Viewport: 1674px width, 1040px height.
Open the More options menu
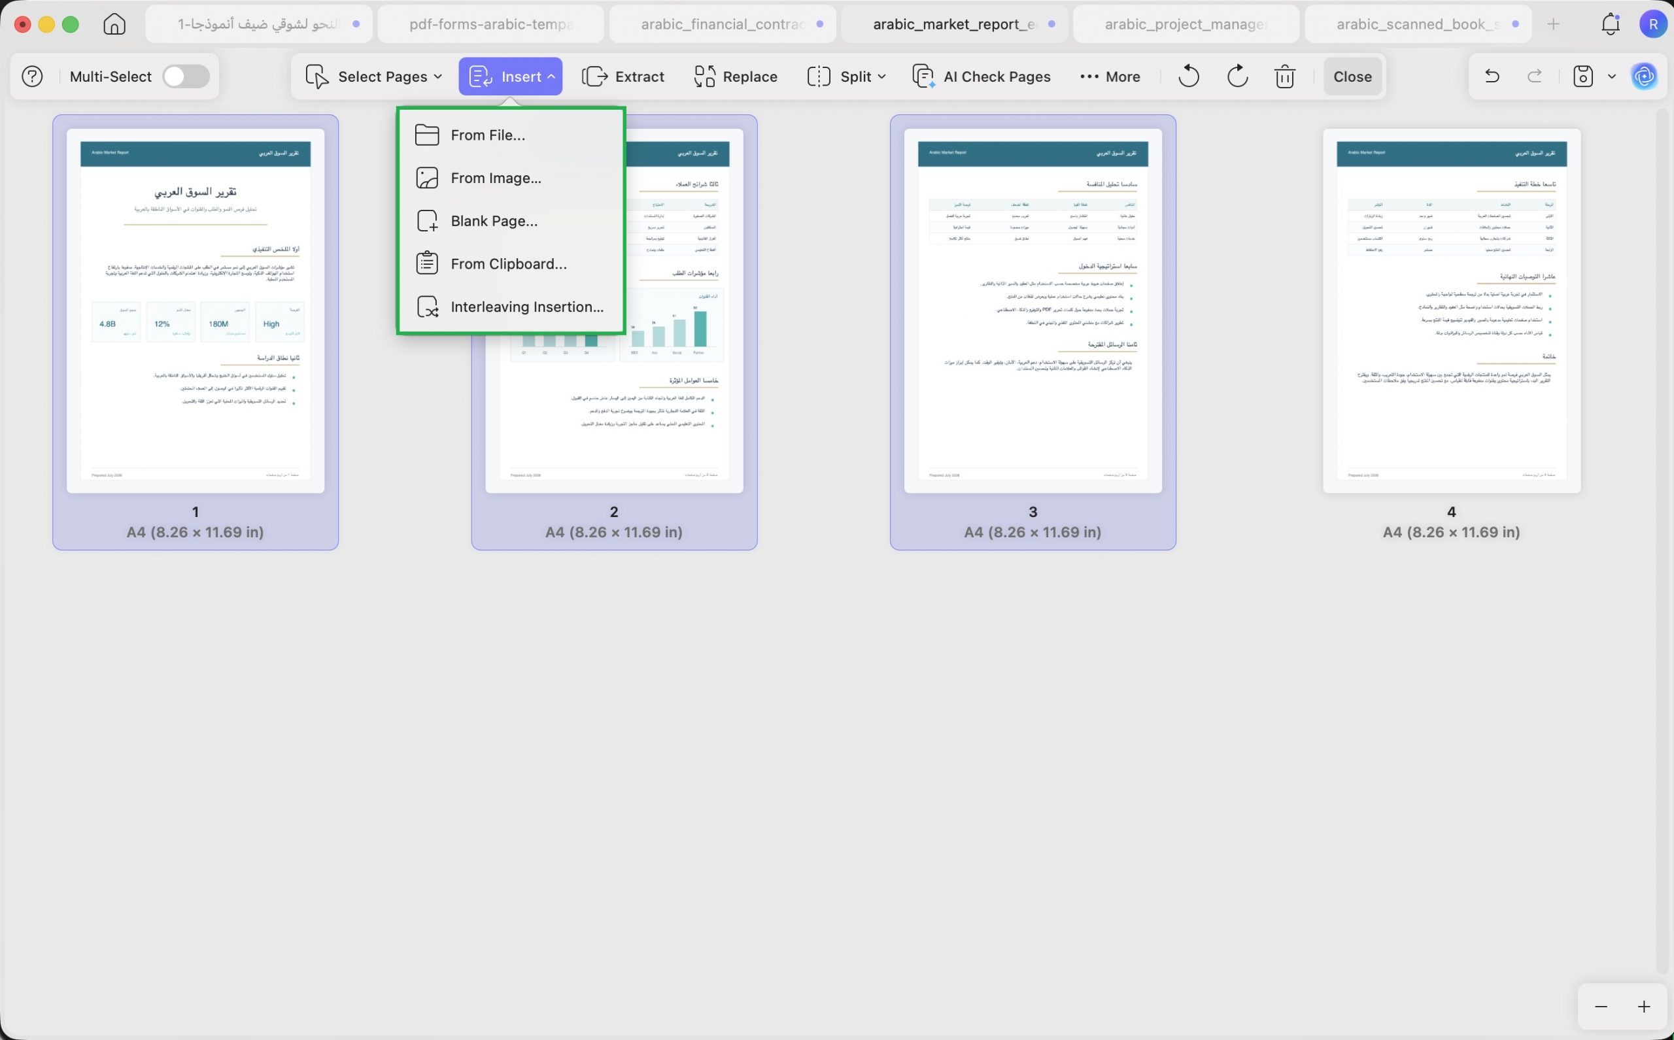click(x=1110, y=76)
